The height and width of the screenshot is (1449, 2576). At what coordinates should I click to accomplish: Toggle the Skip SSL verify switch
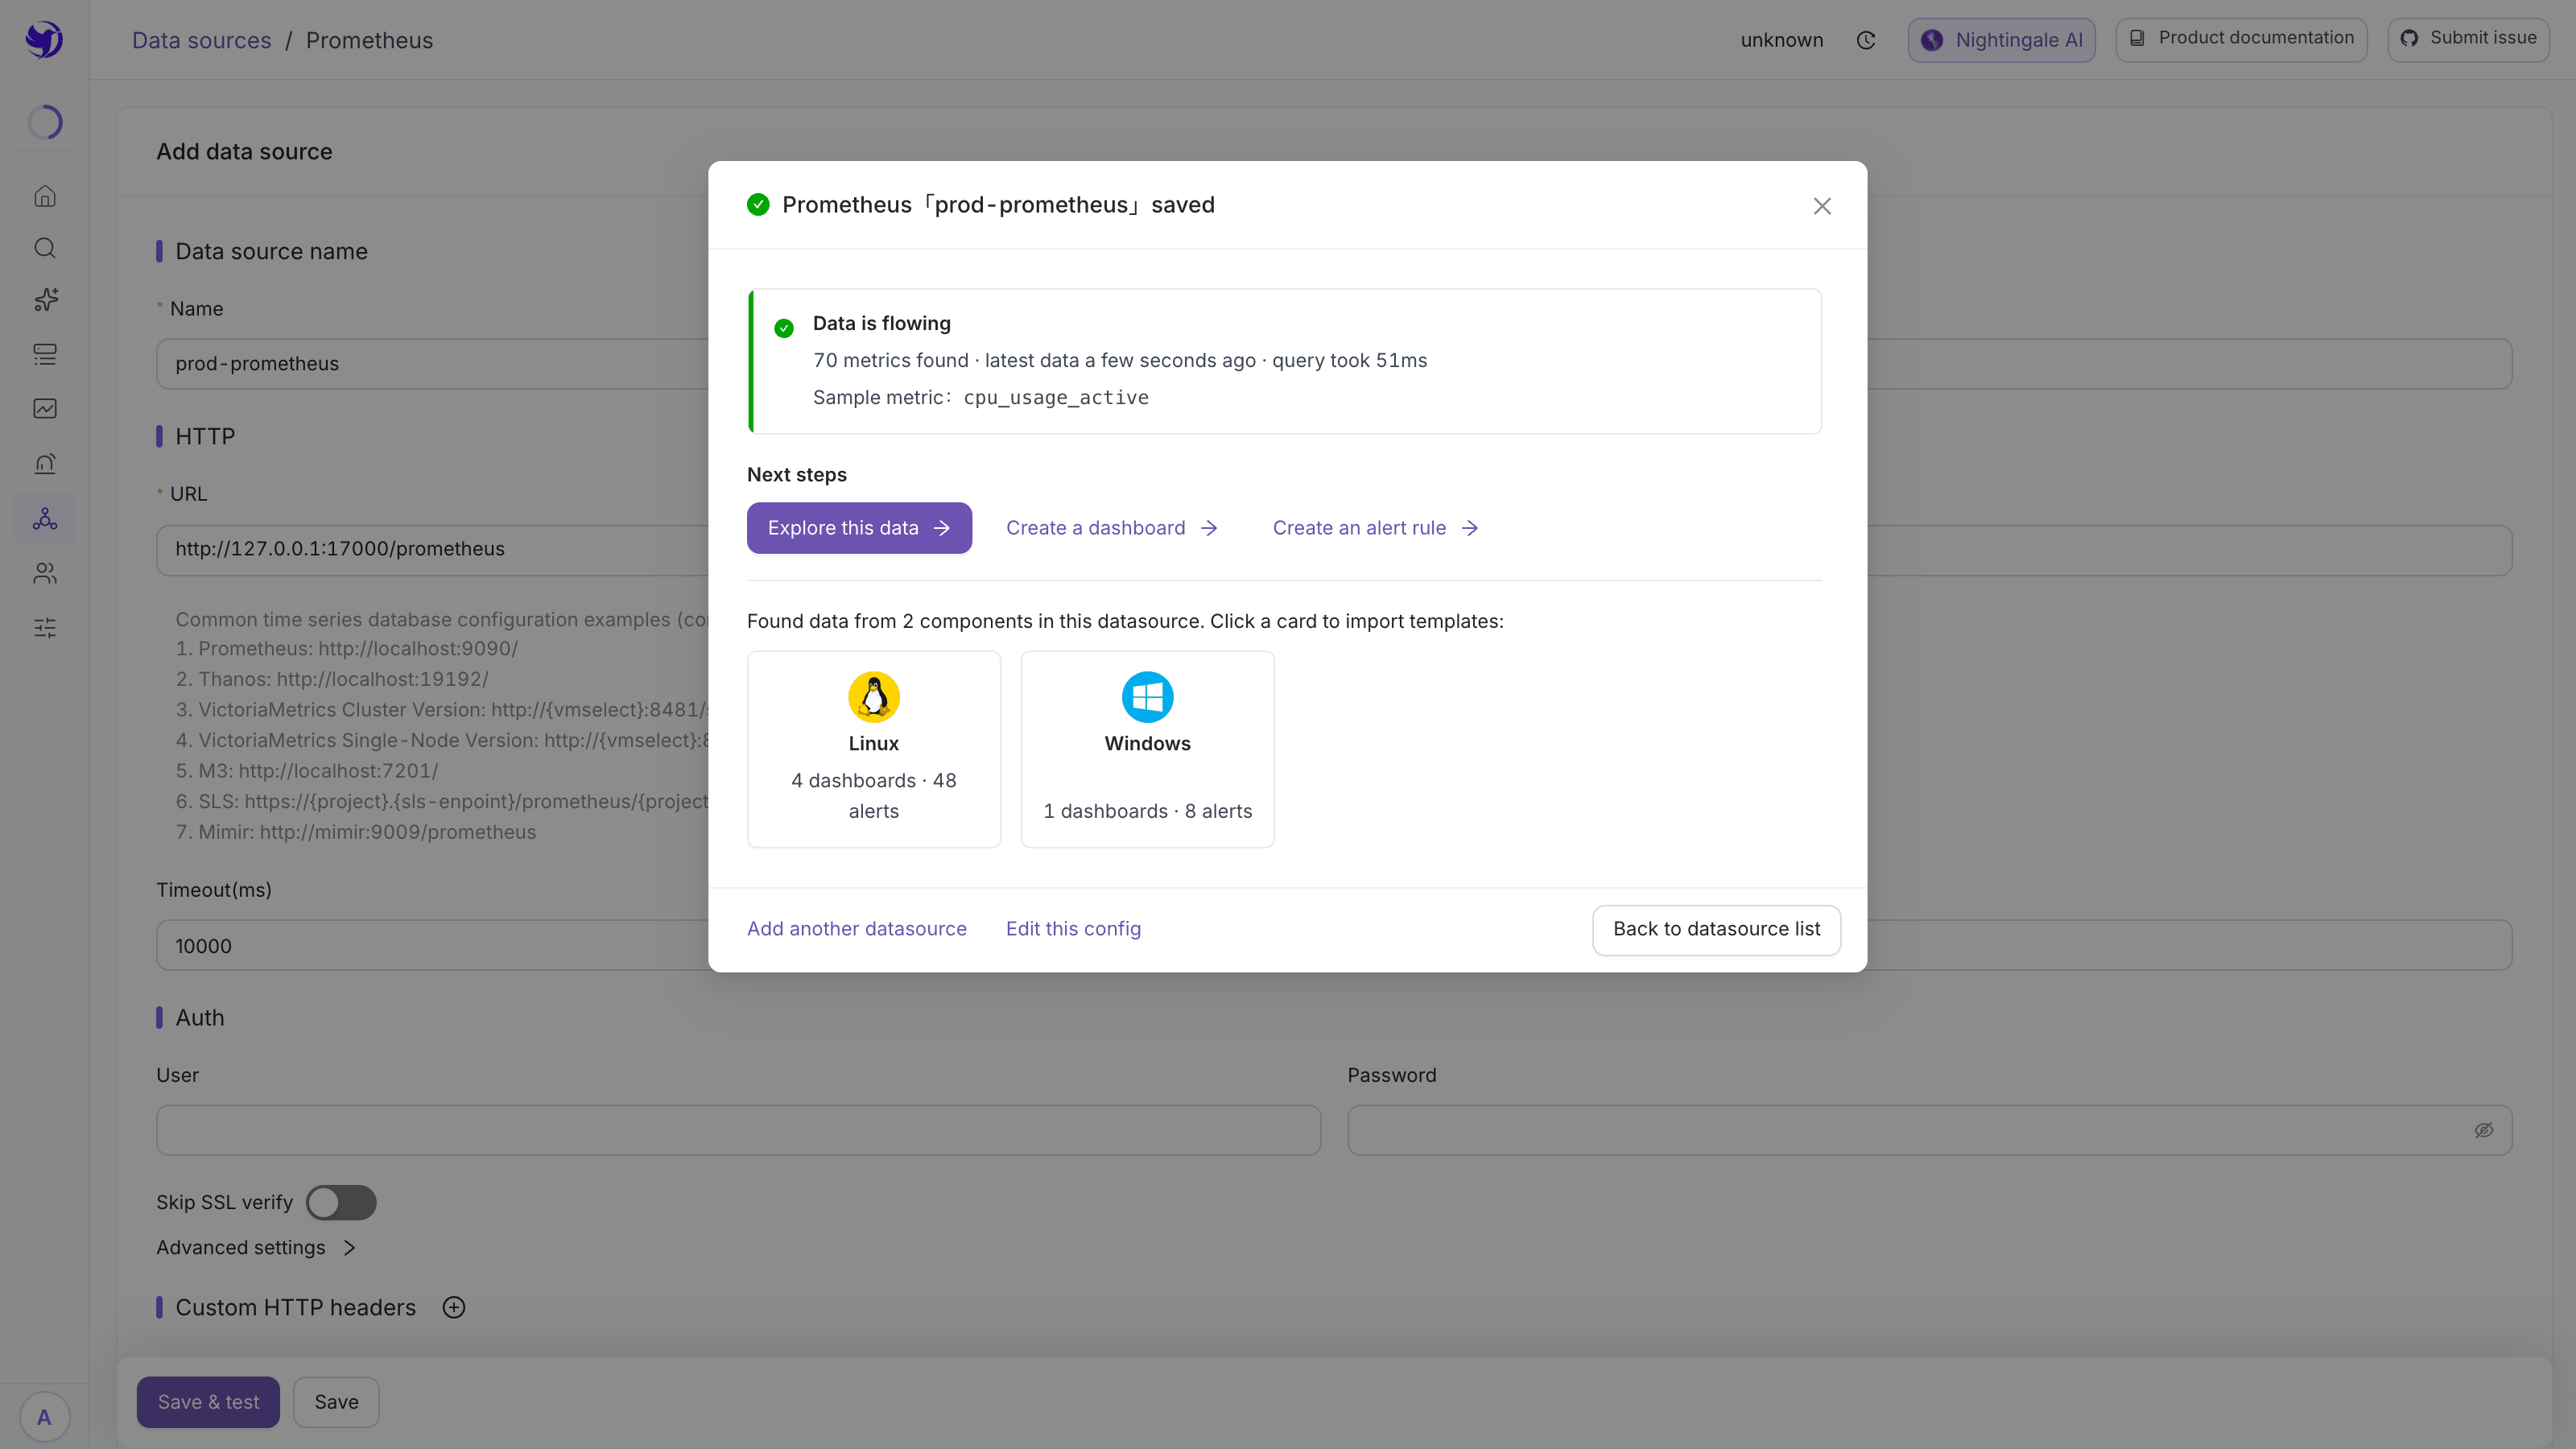(x=341, y=1202)
